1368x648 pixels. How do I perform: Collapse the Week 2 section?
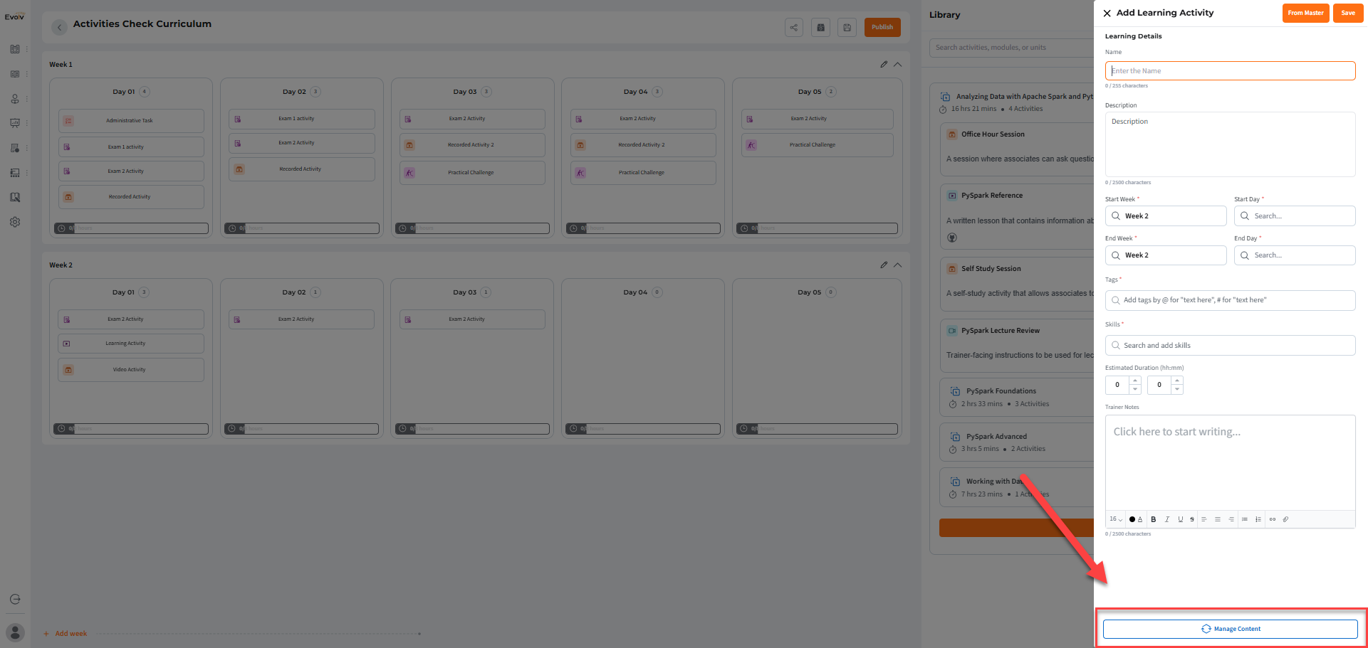click(x=898, y=265)
